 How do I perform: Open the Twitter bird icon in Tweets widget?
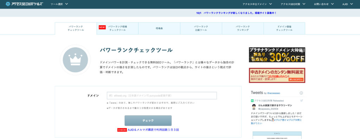point(302,100)
